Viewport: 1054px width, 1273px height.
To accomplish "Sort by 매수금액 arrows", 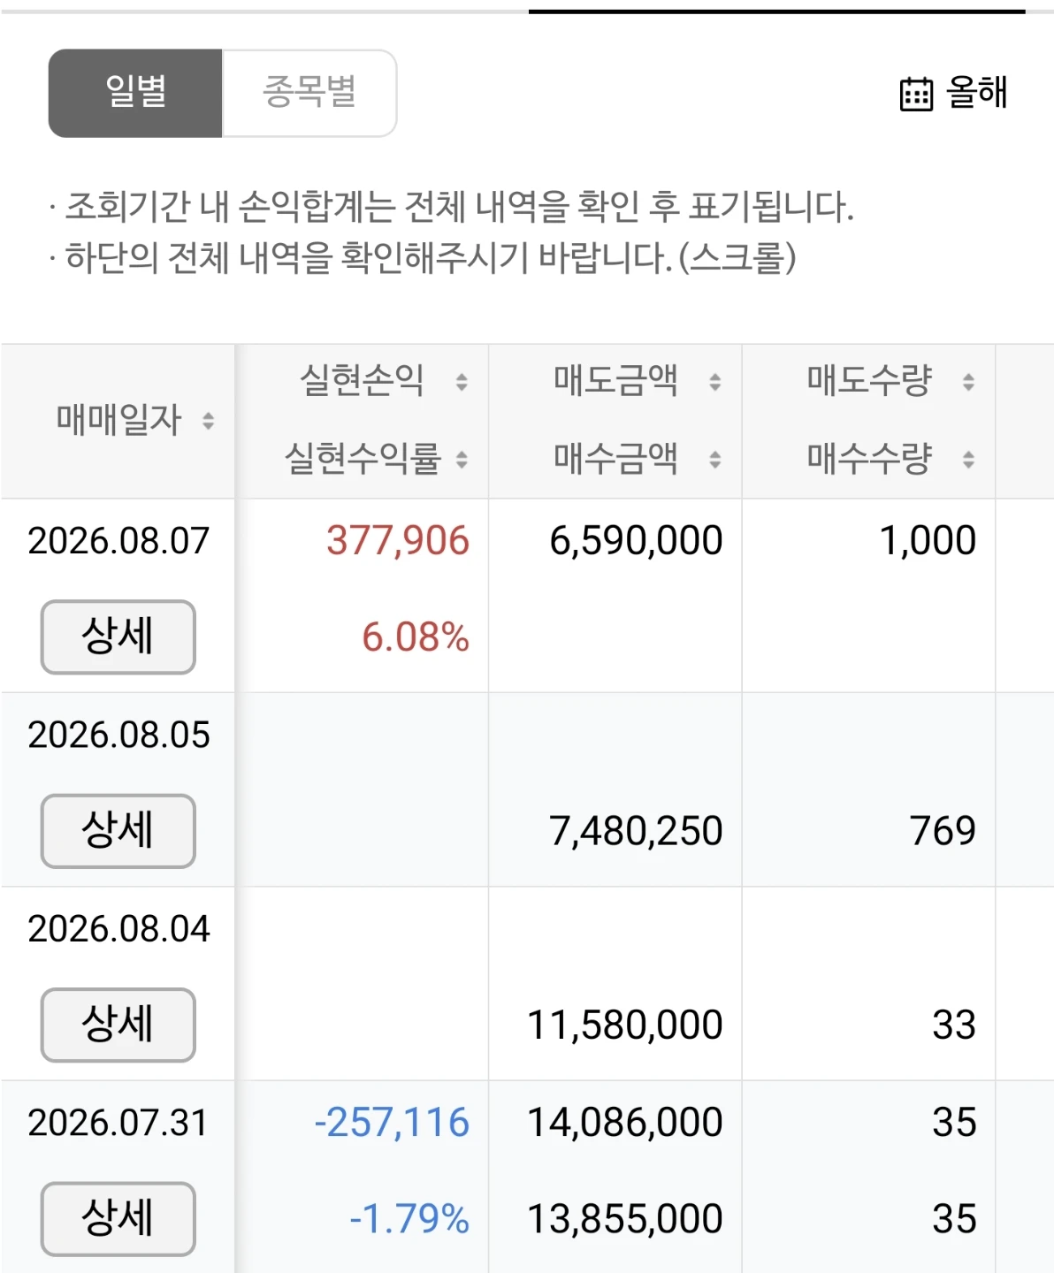I will (x=715, y=460).
